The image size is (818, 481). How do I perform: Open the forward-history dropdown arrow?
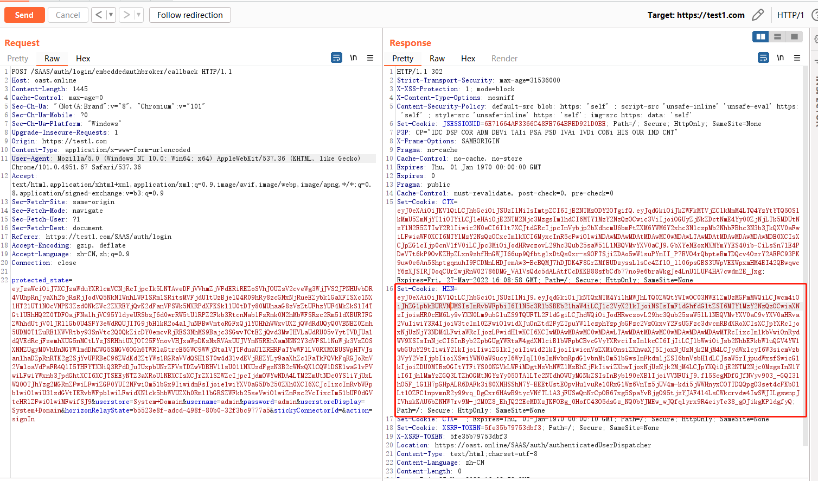[138, 15]
